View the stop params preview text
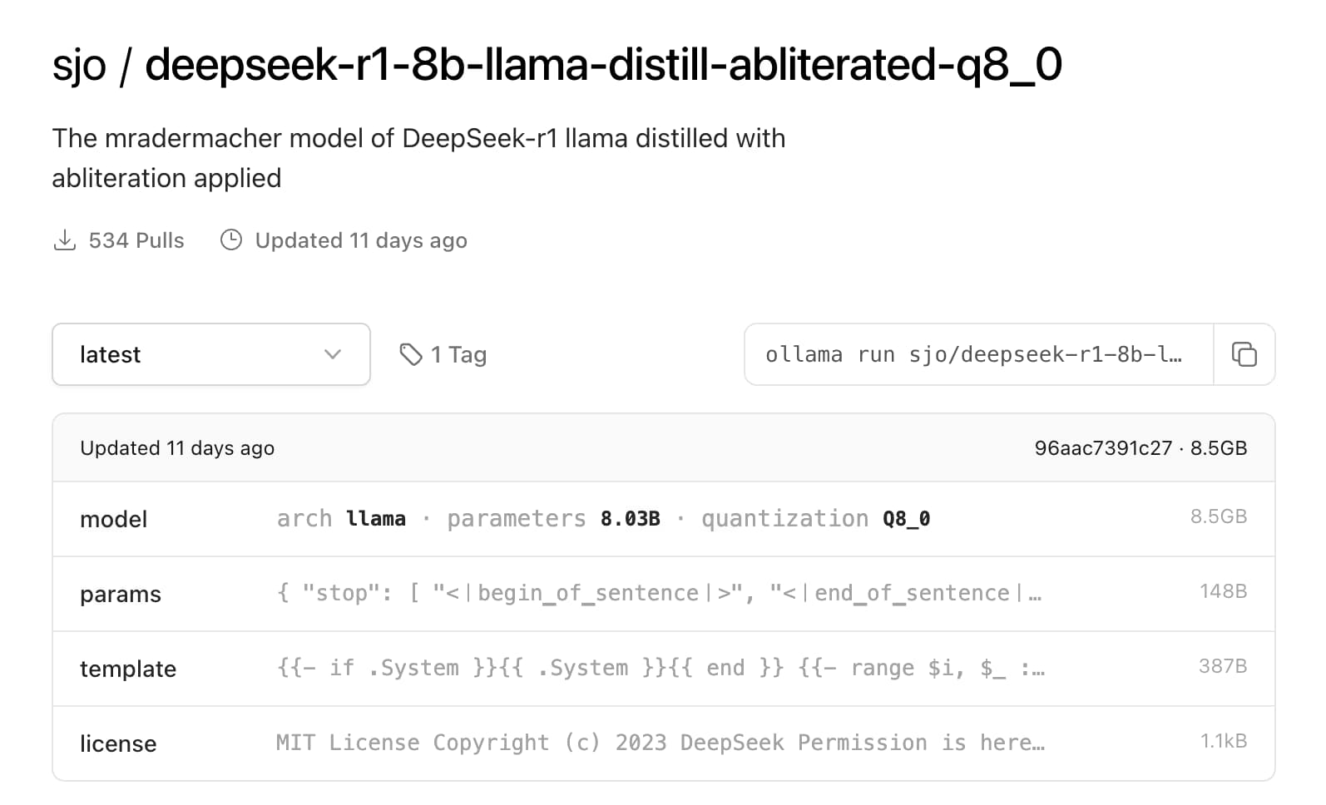Viewport: 1326px width, 805px height. tap(659, 593)
